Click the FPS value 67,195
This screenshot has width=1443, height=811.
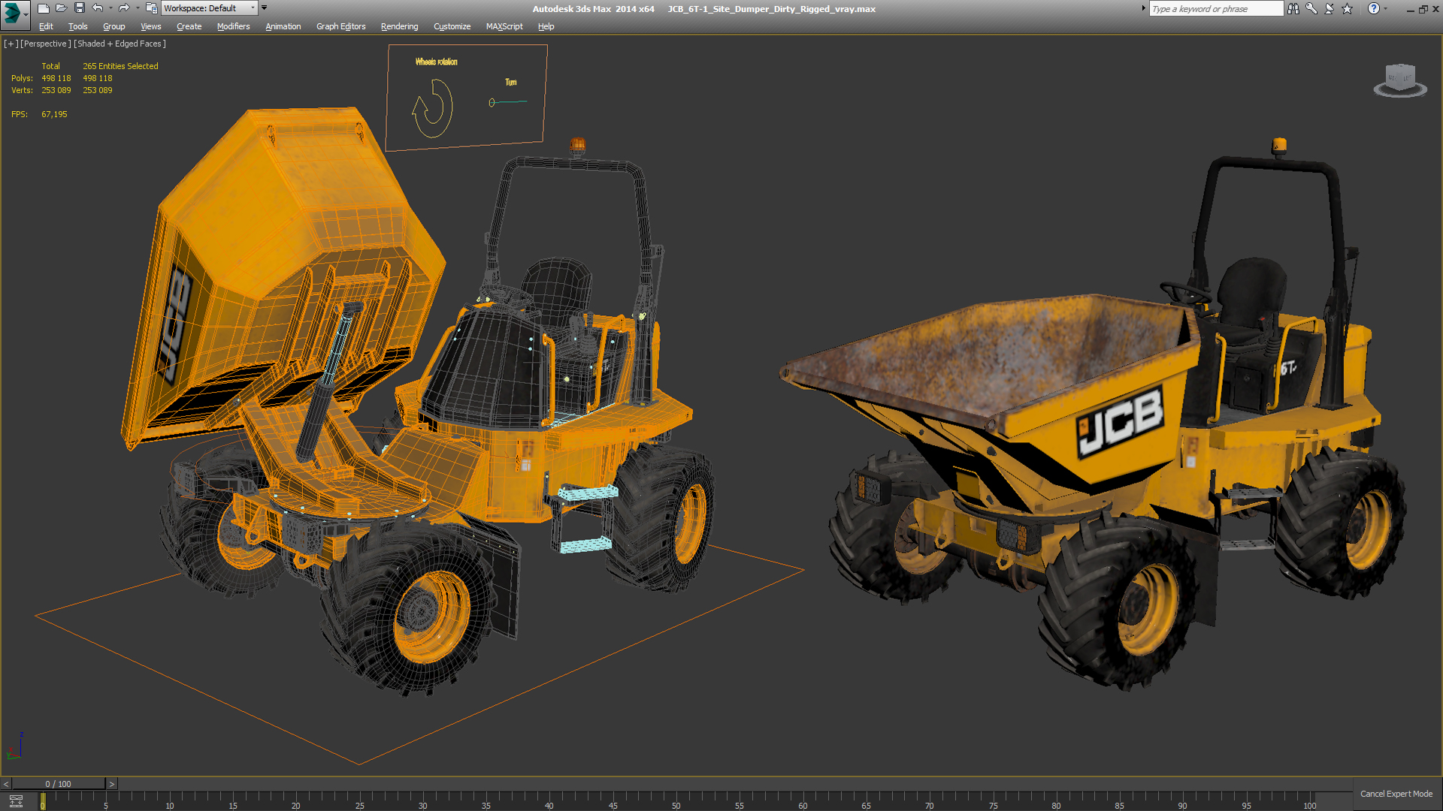(54, 114)
